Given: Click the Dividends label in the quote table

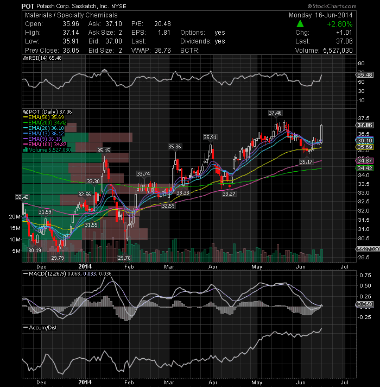Looking at the screenshot, I should [x=196, y=41].
